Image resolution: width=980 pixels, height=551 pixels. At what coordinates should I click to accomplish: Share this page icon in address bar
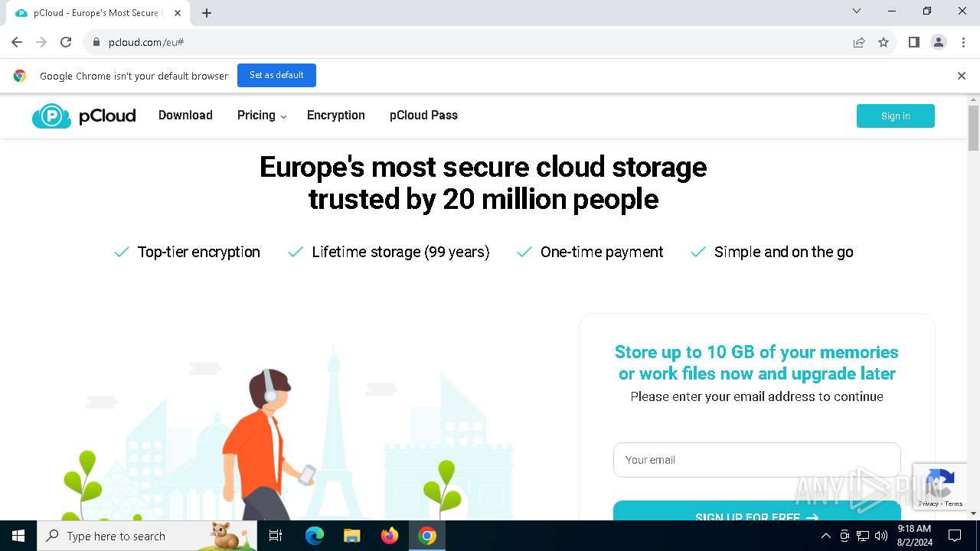pos(859,42)
